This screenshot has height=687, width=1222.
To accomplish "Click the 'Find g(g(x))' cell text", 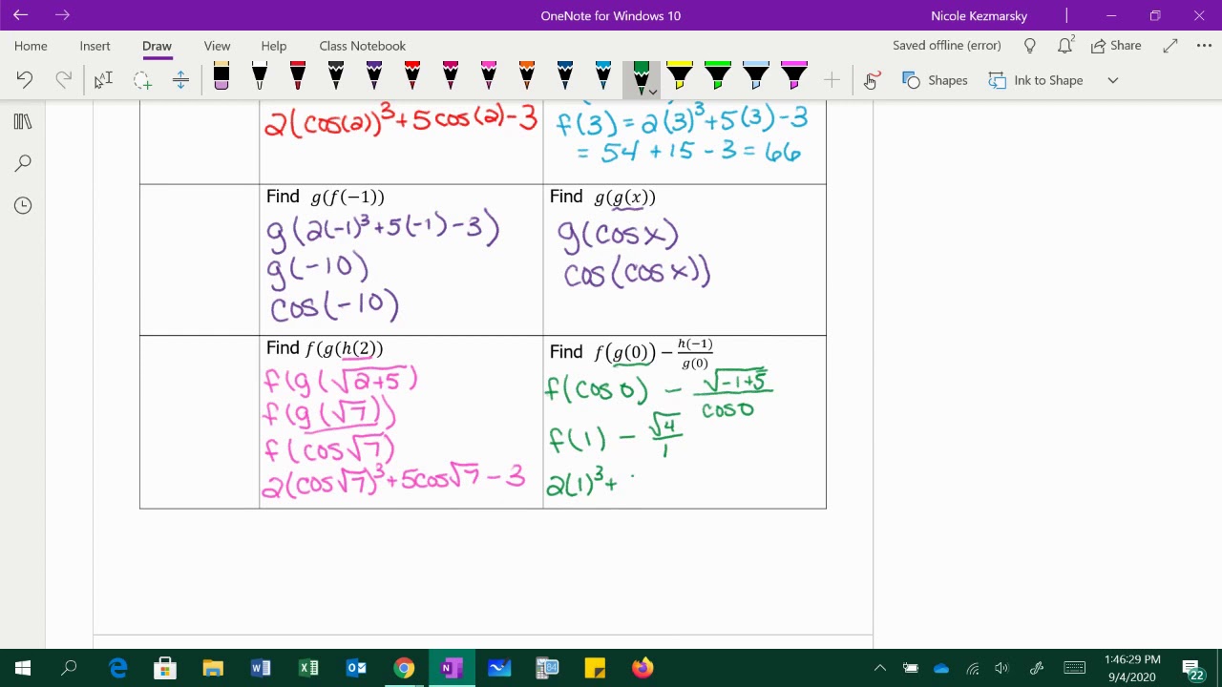I will tap(602, 198).
